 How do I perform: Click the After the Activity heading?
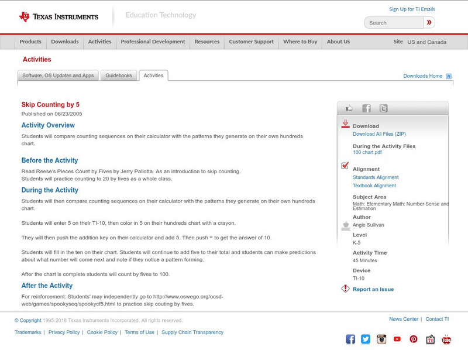tap(47, 286)
